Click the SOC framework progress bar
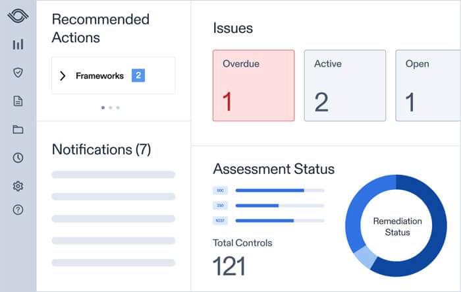The width and height of the screenshot is (461, 292). tap(279, 190)
